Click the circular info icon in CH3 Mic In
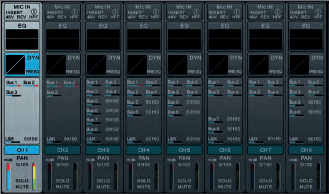The width and height of the screenshot is (329, 194). [x=115, y=12]
